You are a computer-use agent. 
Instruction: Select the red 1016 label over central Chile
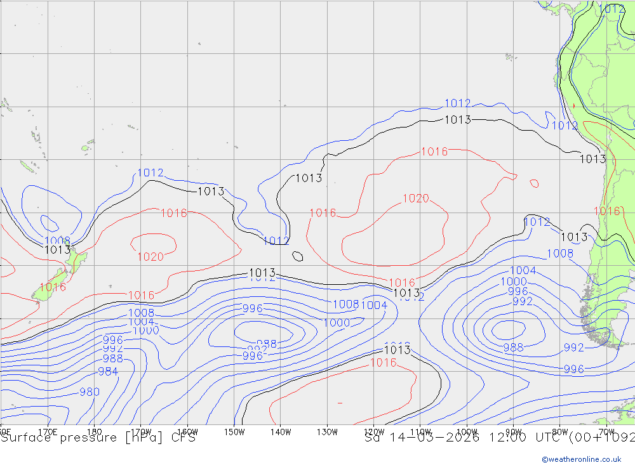coord(606,211)
